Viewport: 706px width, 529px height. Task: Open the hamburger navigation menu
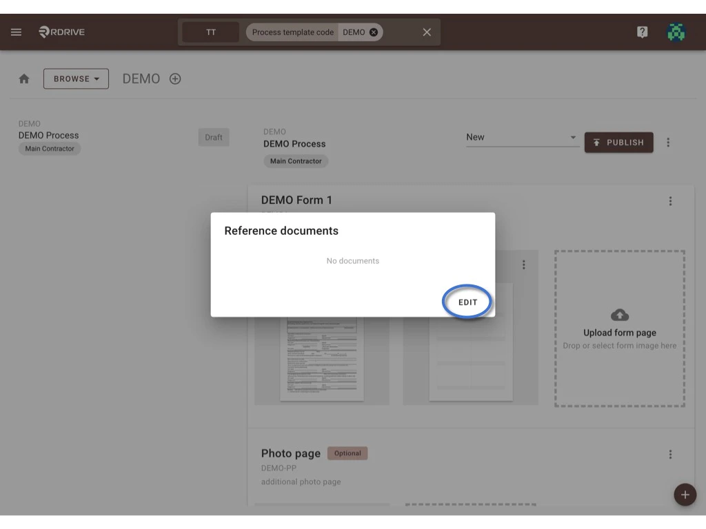(x=16, y=31)
